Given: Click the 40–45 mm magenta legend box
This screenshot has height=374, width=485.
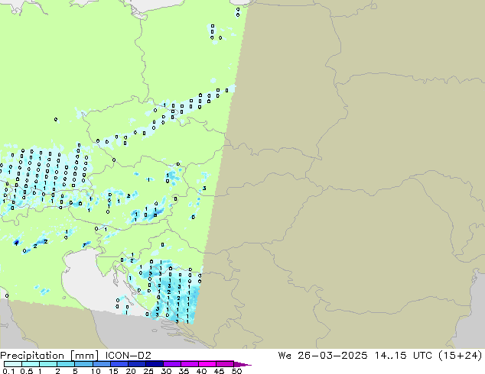Looking at the screenshot, I should point(207,364).
